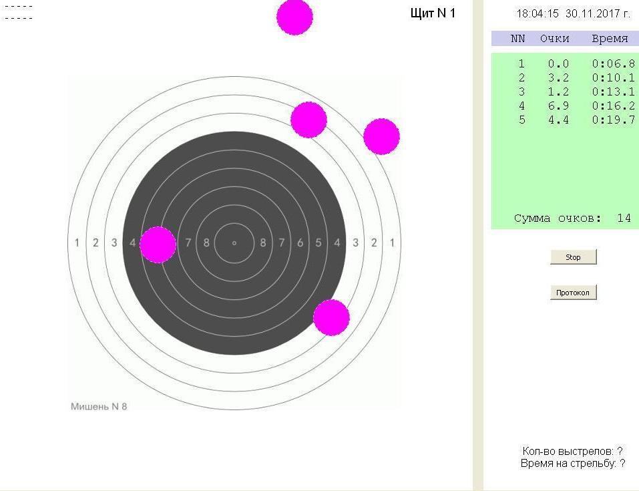Click the magenta shot marker above the target

[x=294, y=17]
